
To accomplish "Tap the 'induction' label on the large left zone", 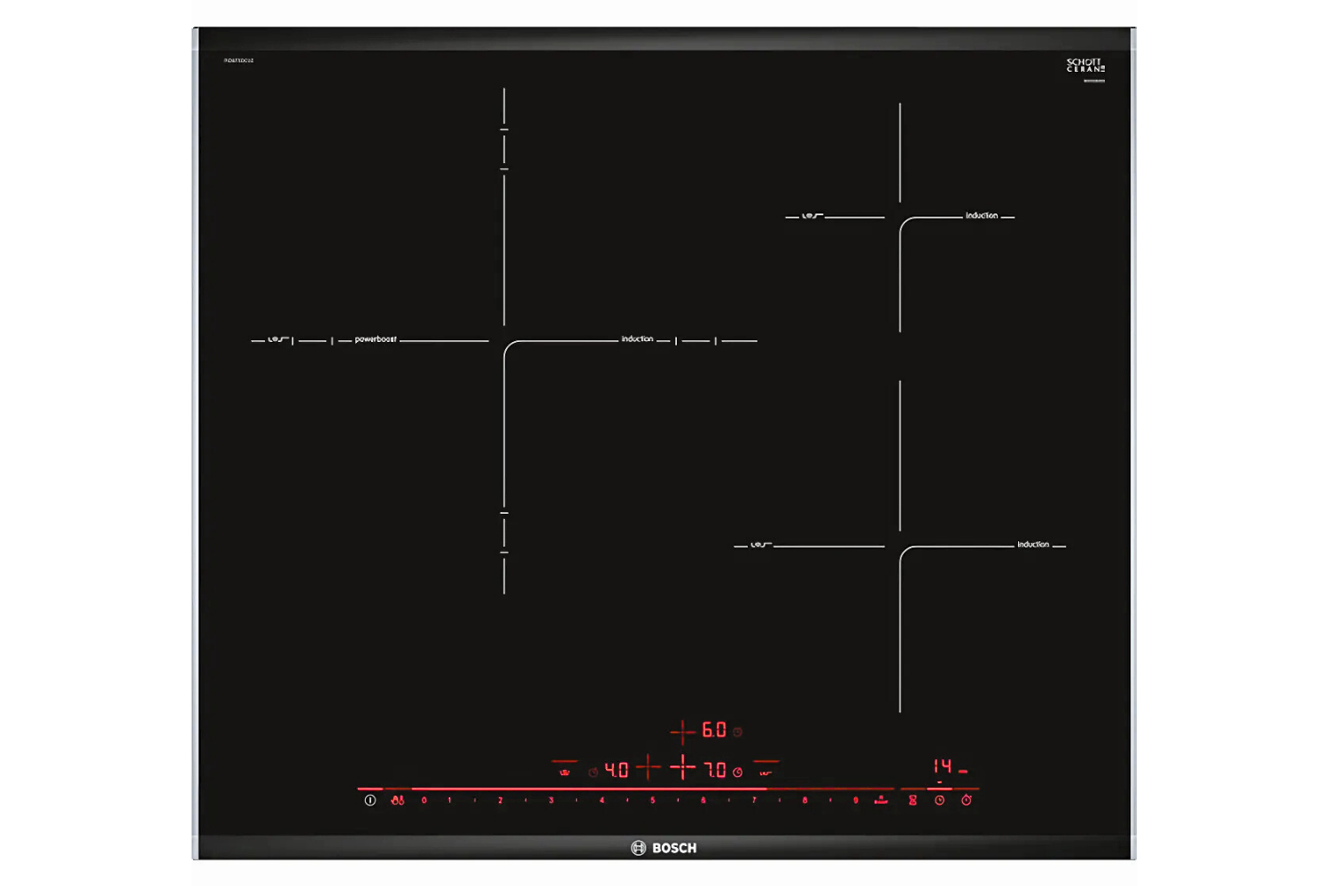I will click(637, 339).
